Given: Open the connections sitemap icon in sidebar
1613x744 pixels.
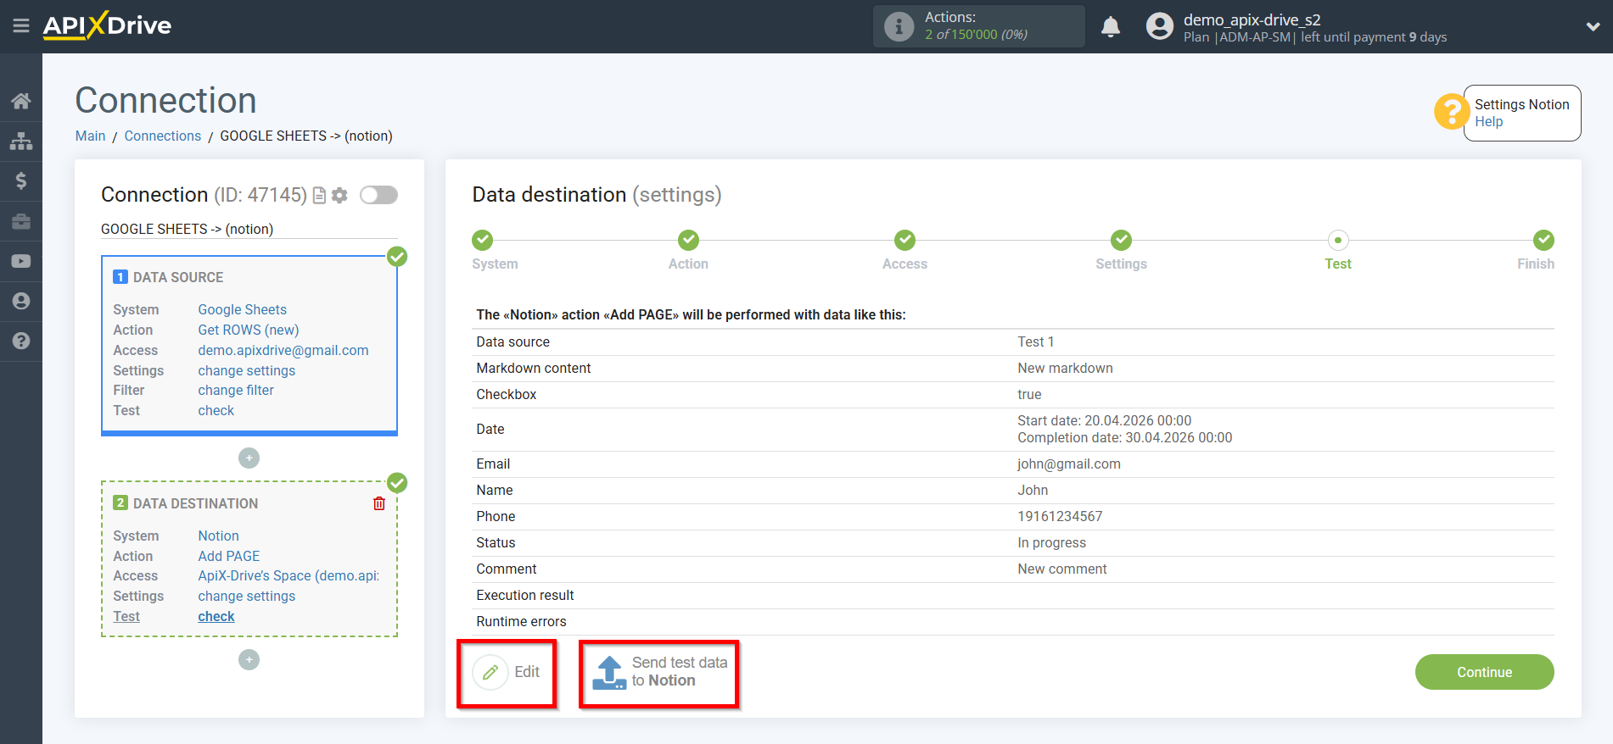Looking at the screenshot, I should pos(21,141).
